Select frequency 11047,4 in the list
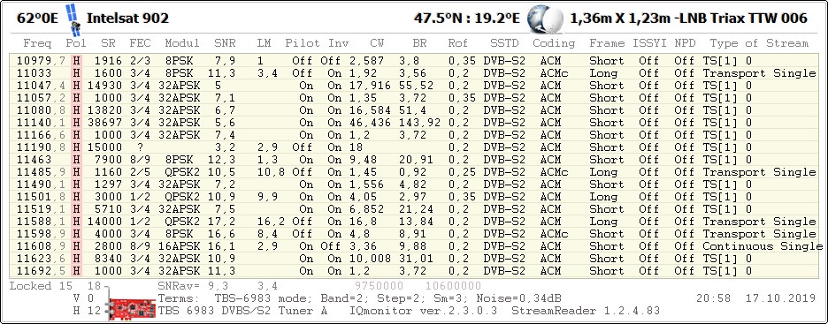This screenshot has width=828, height=324. 415,86
